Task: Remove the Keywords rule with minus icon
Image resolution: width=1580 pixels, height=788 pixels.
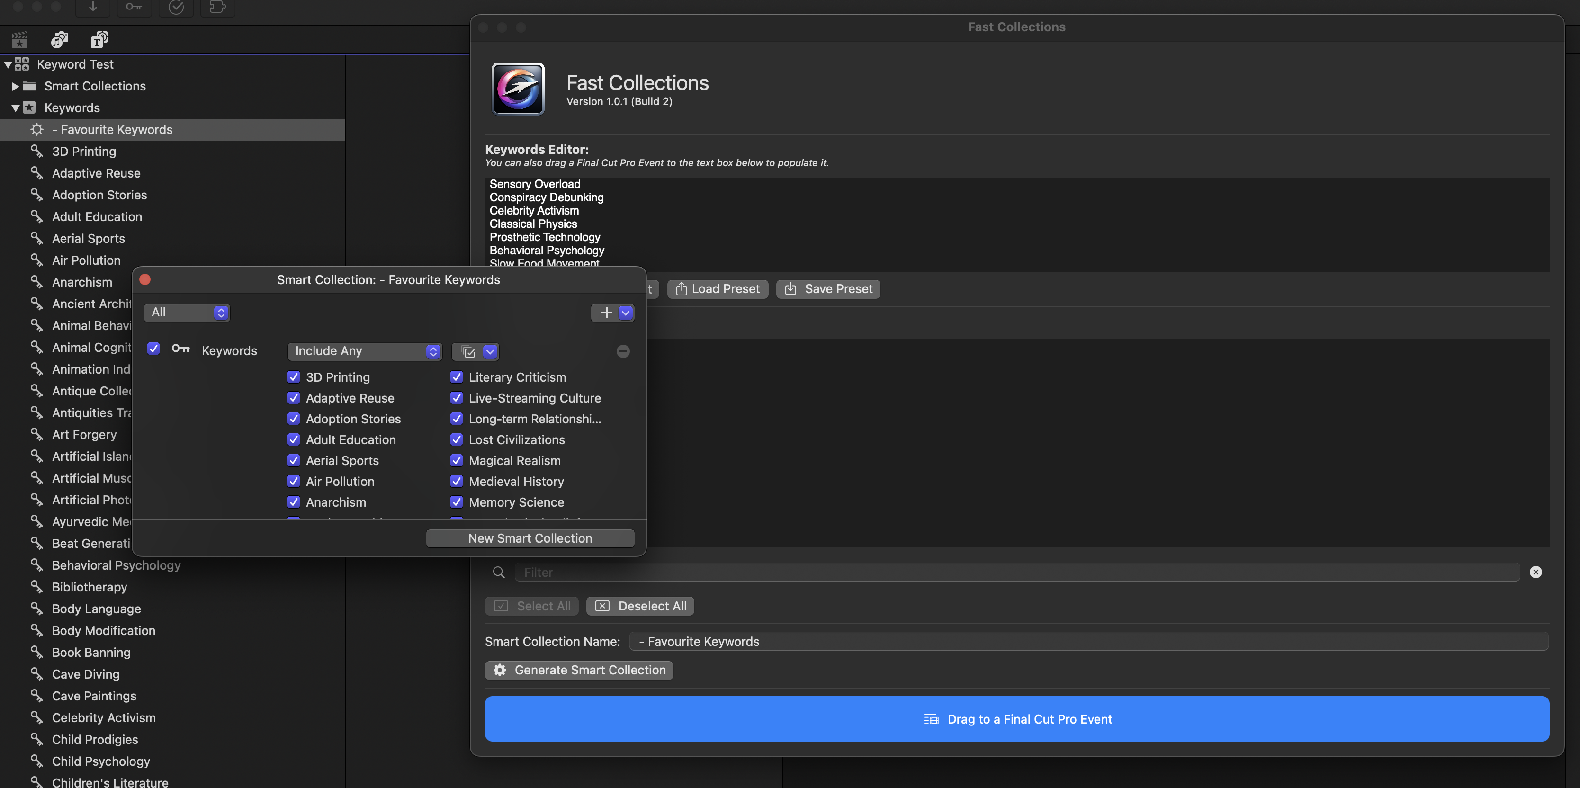Action: coord(622,351)
